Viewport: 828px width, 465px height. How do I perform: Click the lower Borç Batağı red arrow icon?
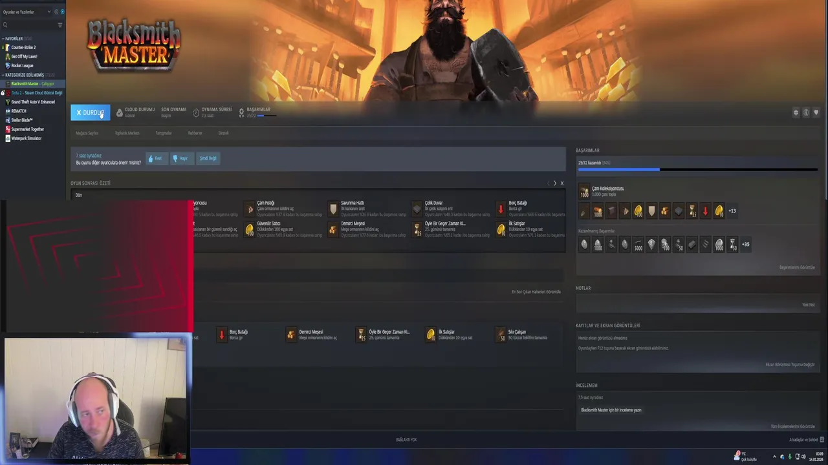pyautogui.click(x=221, y=335)
